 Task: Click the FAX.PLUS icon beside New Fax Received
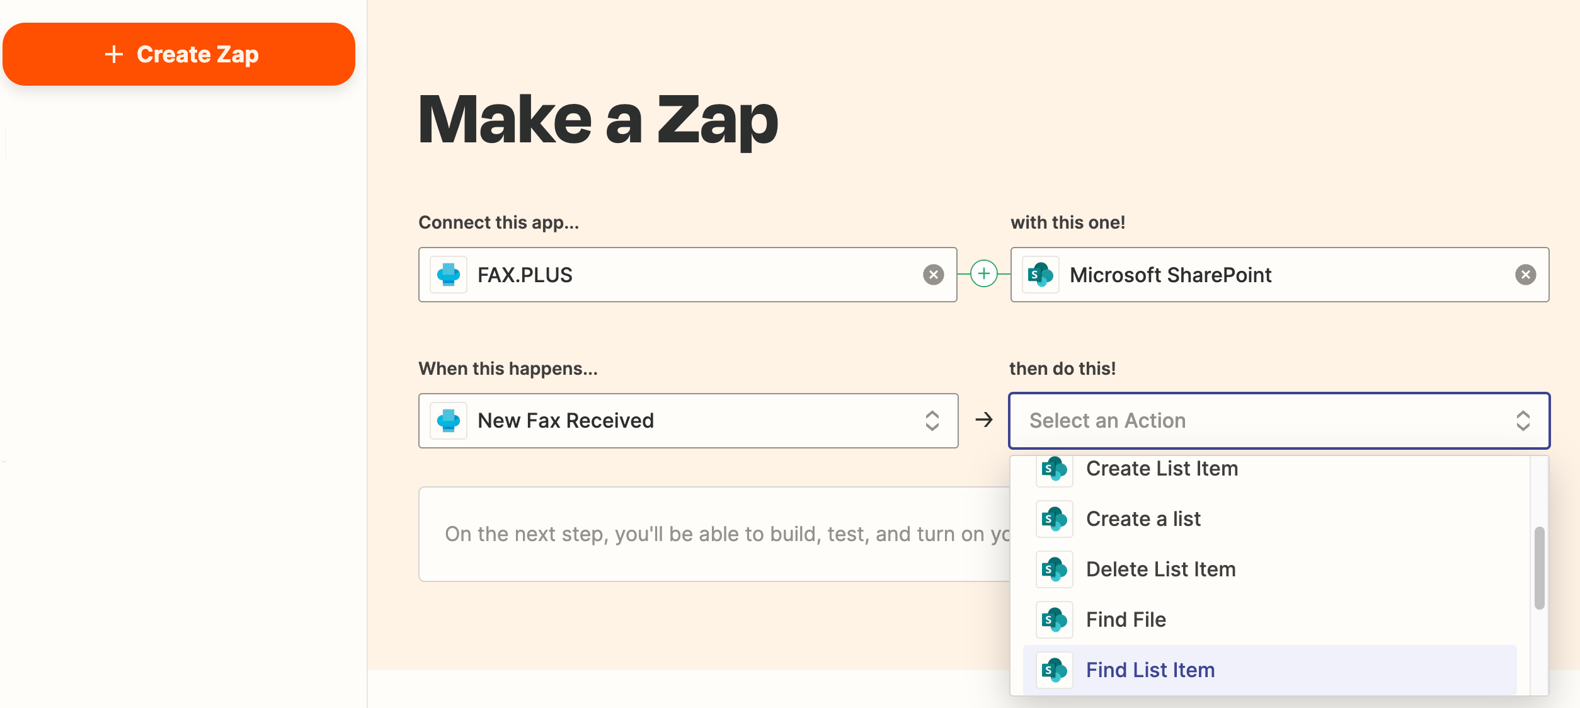[449, 421]
